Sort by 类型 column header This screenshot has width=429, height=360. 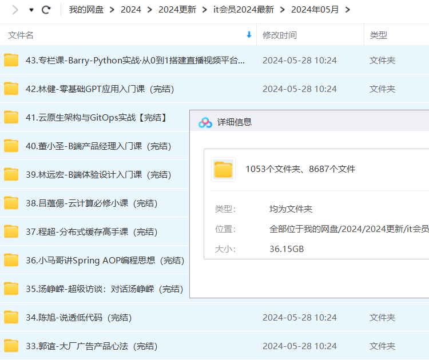point(378,35)
